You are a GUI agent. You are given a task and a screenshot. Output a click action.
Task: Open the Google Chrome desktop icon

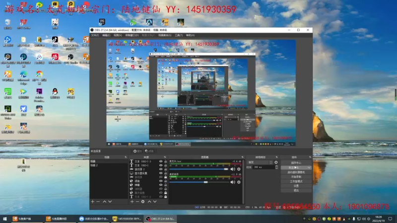click(x=39, y=78)
